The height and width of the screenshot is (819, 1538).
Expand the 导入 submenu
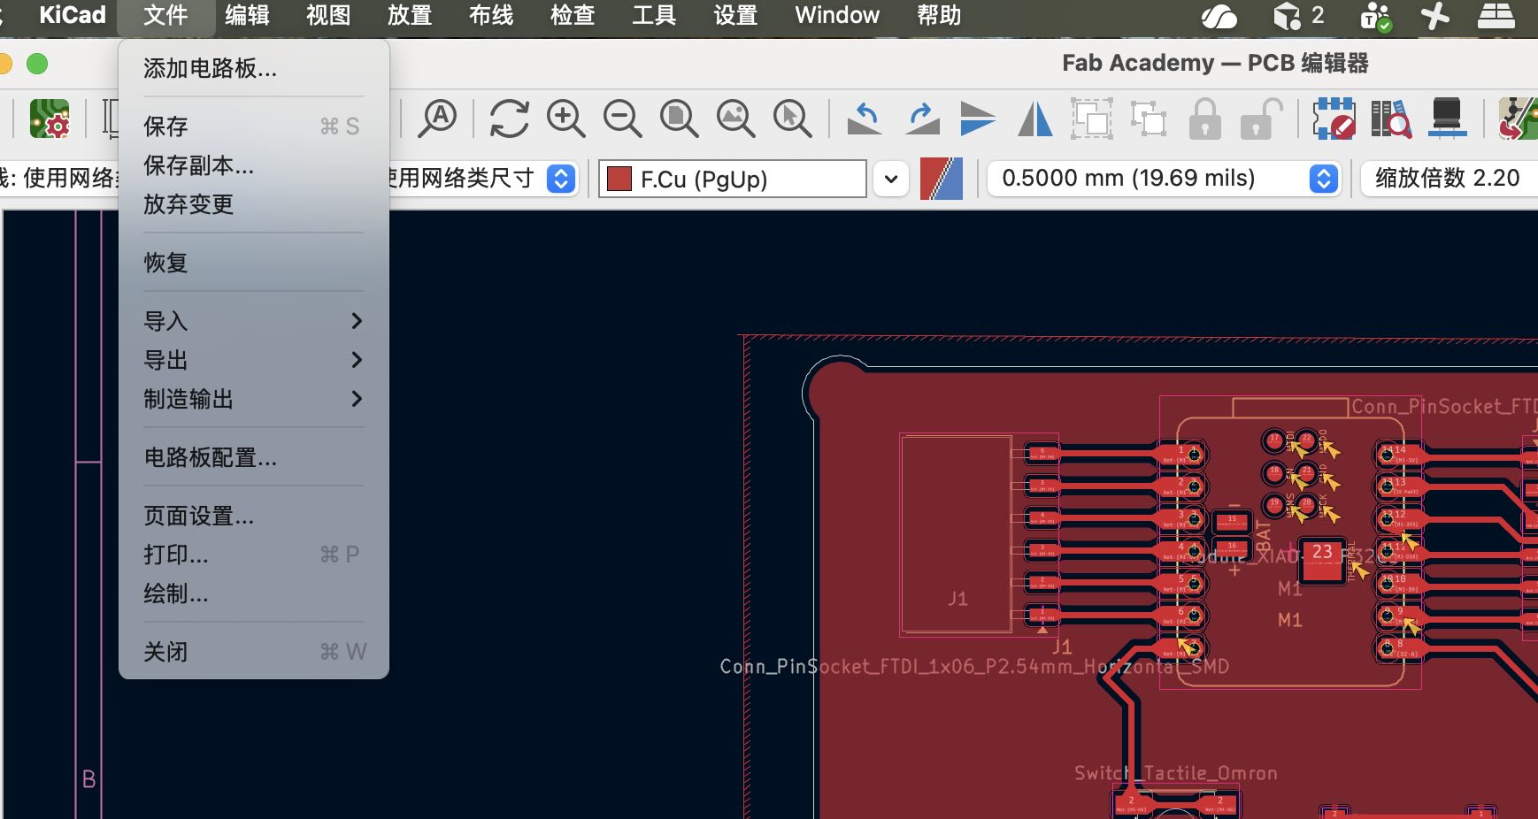[254, 321]
